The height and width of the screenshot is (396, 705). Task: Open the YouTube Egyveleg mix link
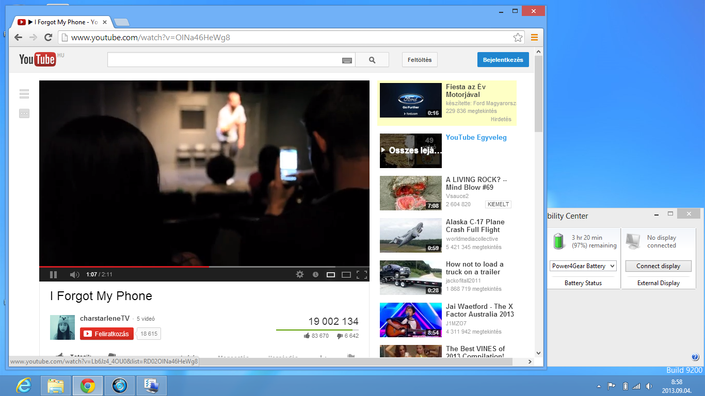pos(476,138)
